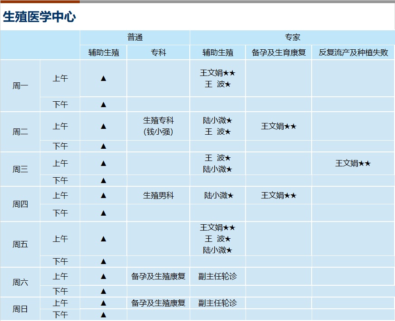
Task: Click the 下午 label for 周五
Action: click(60, 261)
